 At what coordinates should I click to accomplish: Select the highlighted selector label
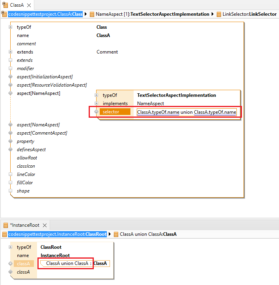[115, 112]
